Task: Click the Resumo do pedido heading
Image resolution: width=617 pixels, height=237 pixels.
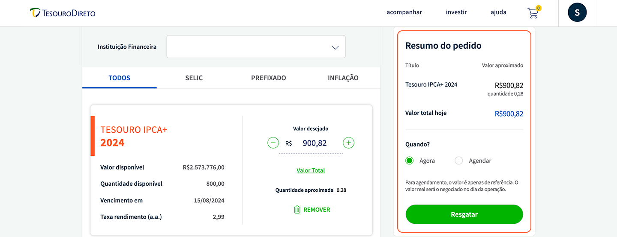Action: coord(443,46)
